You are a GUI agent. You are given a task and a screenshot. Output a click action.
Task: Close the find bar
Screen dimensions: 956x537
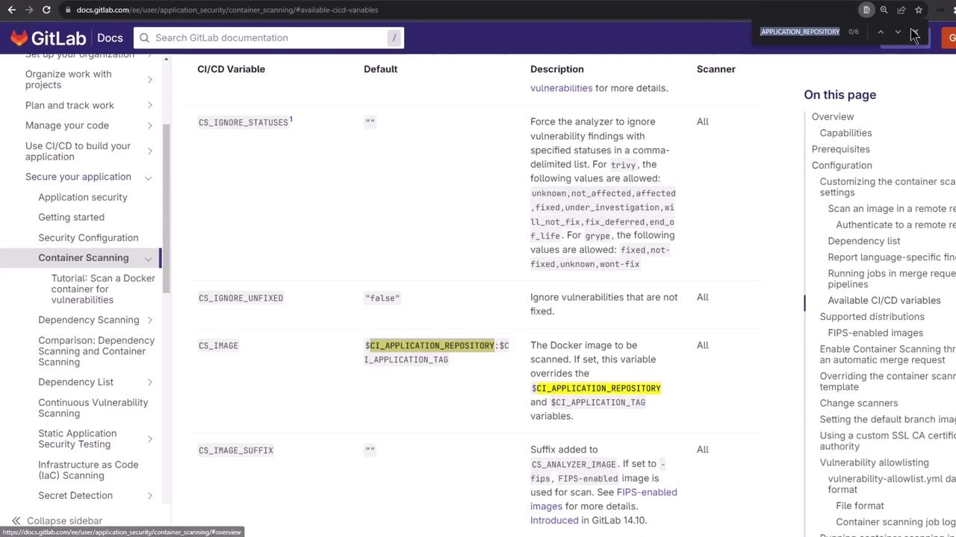tap(915, 32)
